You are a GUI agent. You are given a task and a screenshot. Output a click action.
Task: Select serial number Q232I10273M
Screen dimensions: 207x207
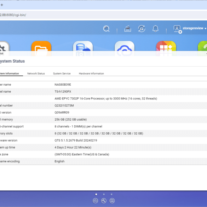pyautogui.click(x=64, y=105)
